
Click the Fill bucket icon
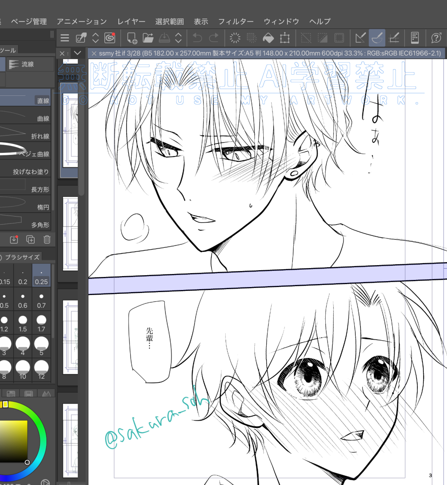point(268,38)
